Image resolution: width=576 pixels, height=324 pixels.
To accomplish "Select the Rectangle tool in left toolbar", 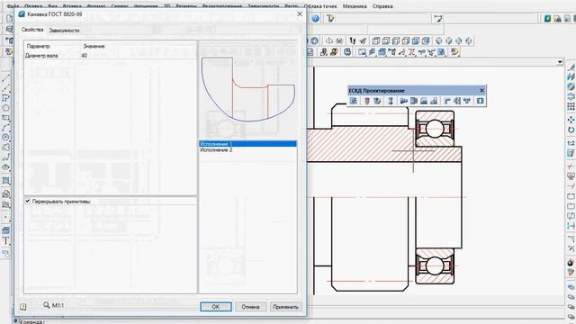I will pyautogui.click(x=6, y=118).
